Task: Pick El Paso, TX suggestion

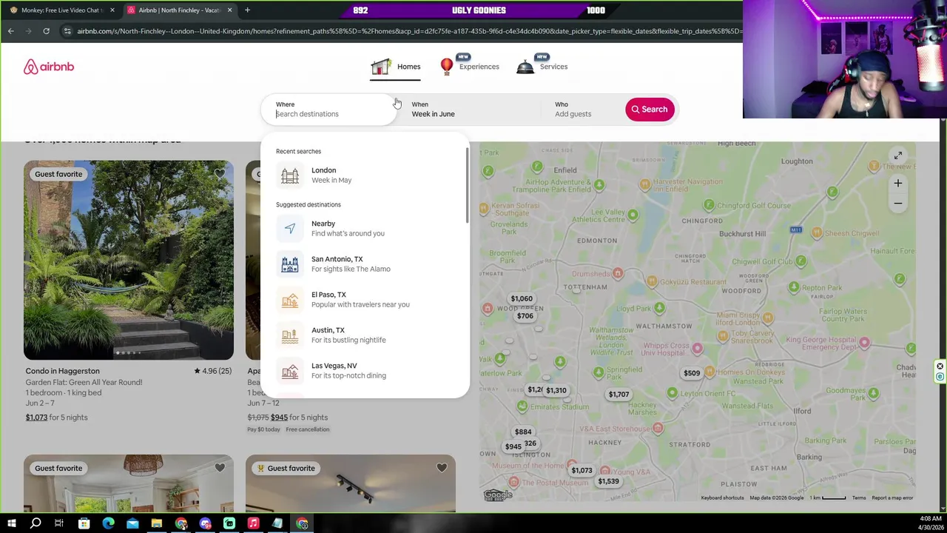Action: [365, 299]
